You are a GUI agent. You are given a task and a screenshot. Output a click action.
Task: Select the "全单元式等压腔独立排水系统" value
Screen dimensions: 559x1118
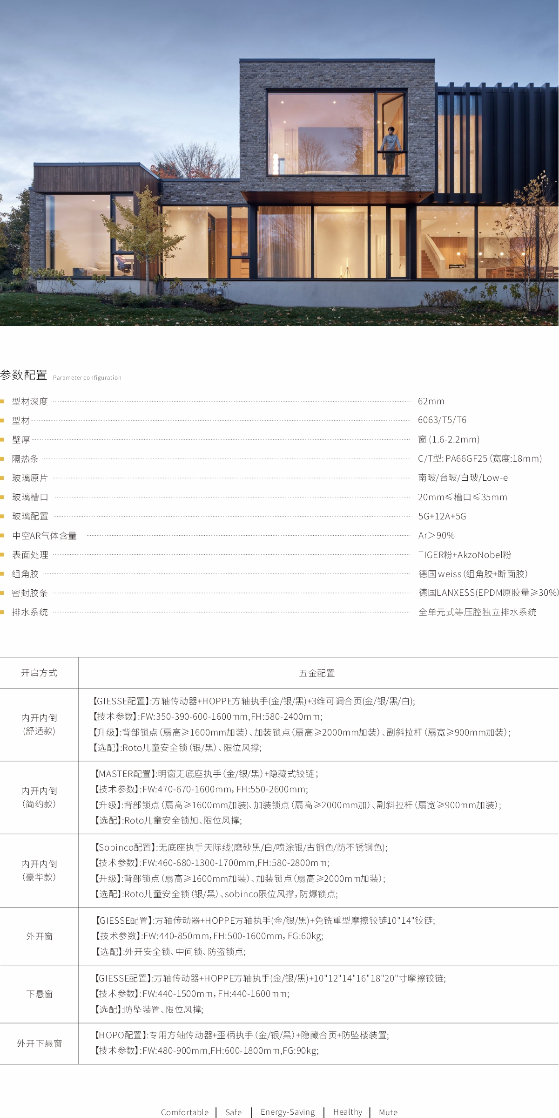coord(477,612)
